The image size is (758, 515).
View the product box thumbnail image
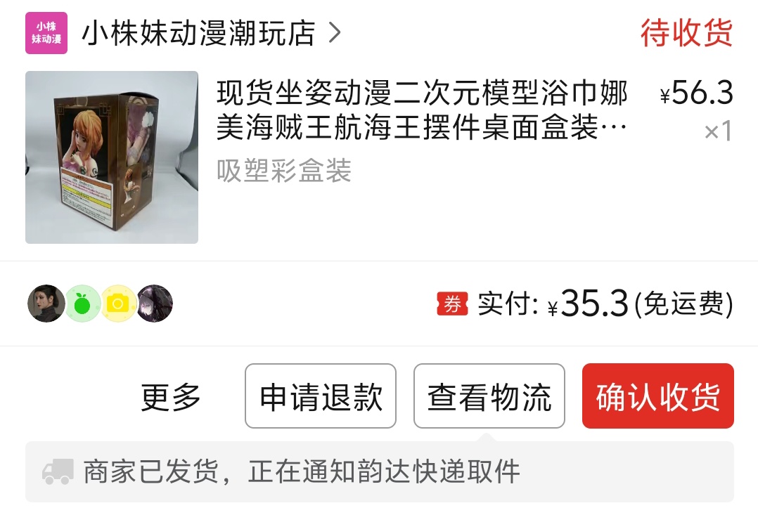[112, 157]
